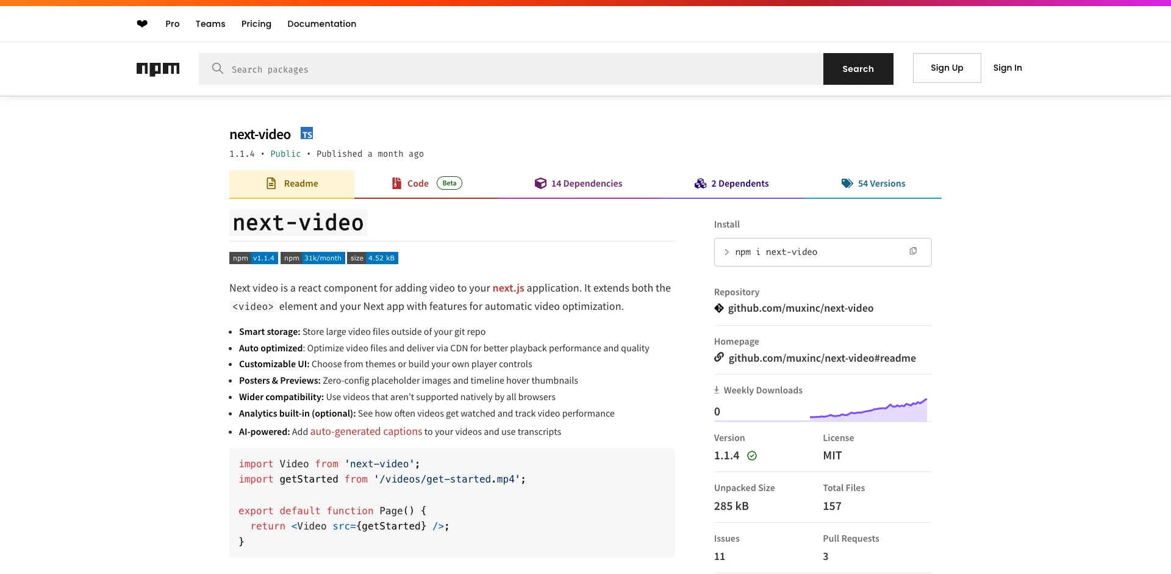Click the 285 kB unpacked size value
Screen dimensions: 1171x574
731,506
